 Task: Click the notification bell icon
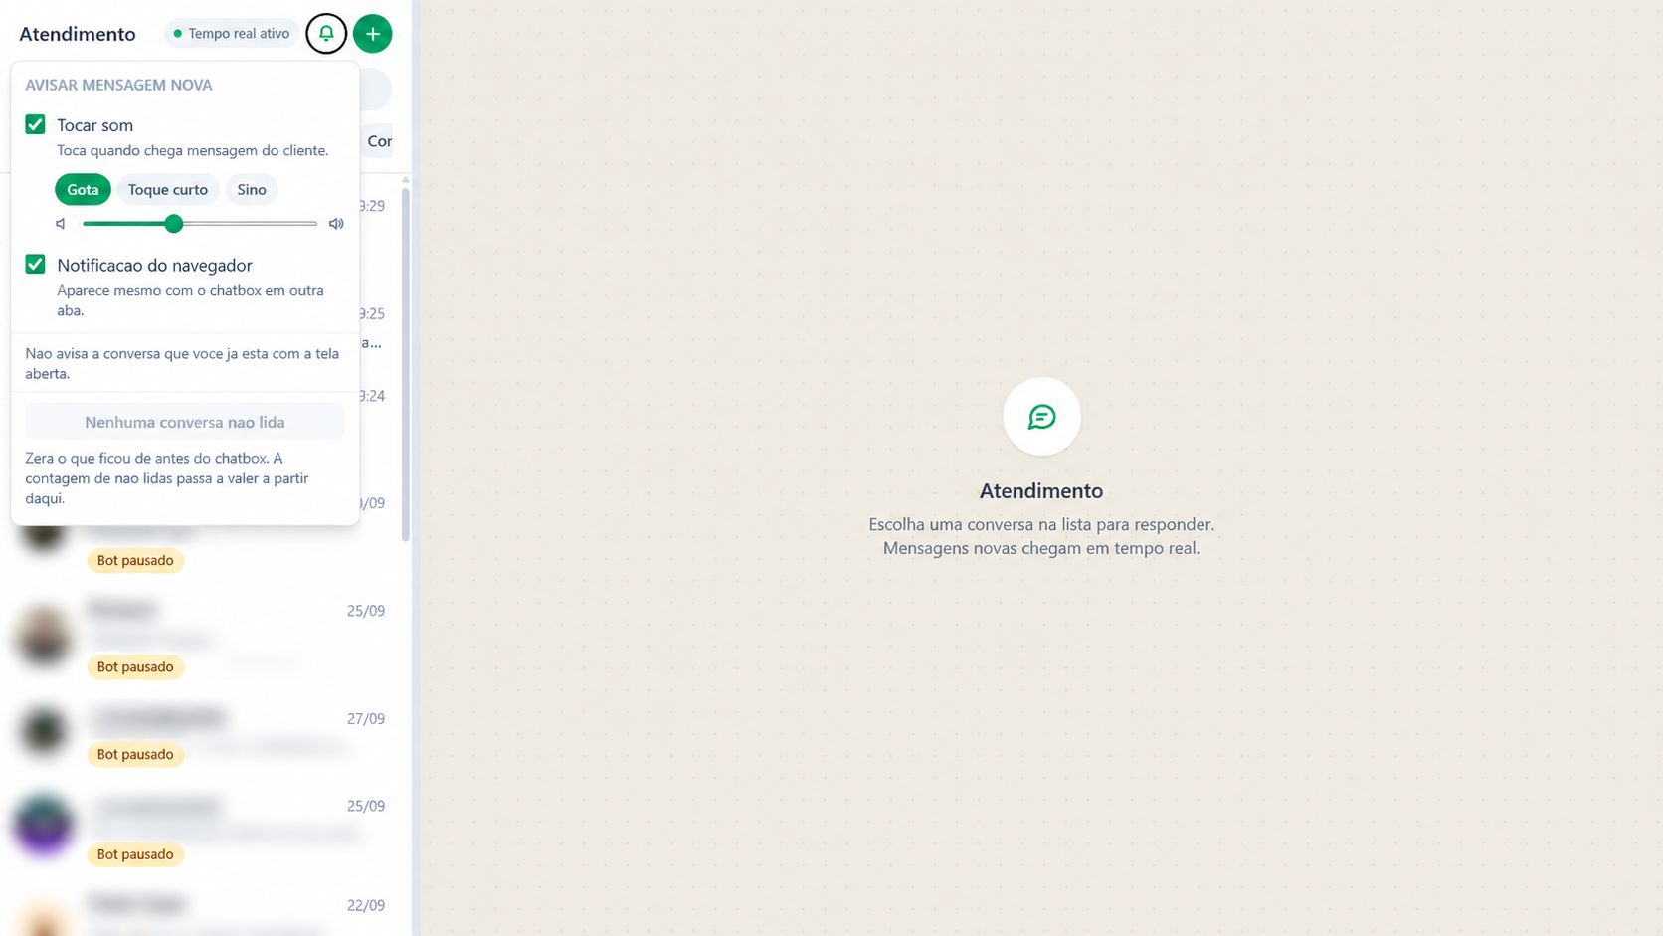click(326, 34)
